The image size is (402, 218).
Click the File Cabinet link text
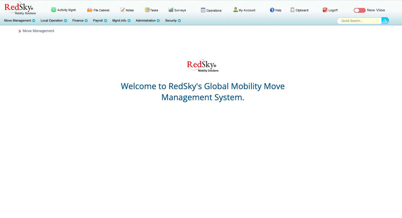tap(102, 10)
